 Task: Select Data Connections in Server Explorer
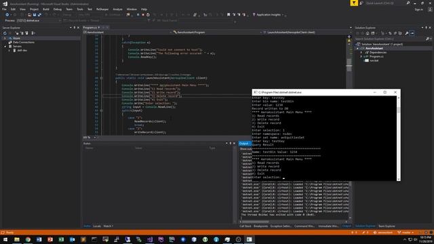click(24, 42)
